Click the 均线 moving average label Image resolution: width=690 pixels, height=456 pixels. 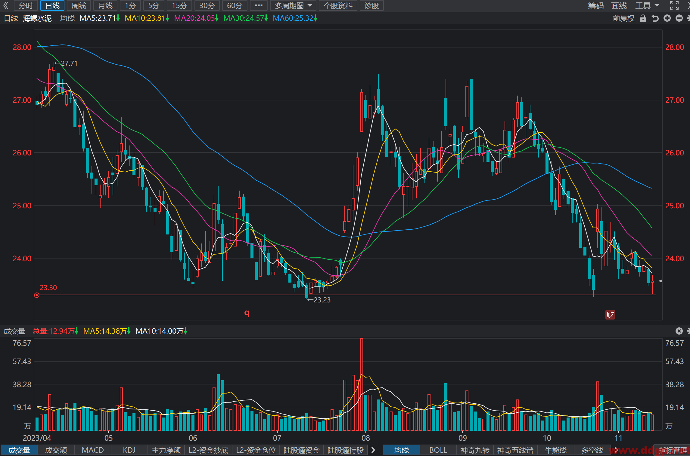tap(67, 18)
